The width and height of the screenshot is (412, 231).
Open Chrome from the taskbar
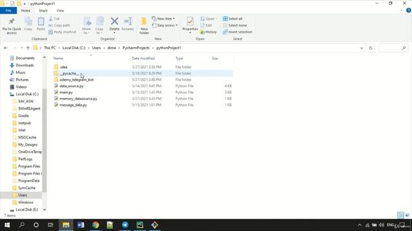click(x=96, y=225)
